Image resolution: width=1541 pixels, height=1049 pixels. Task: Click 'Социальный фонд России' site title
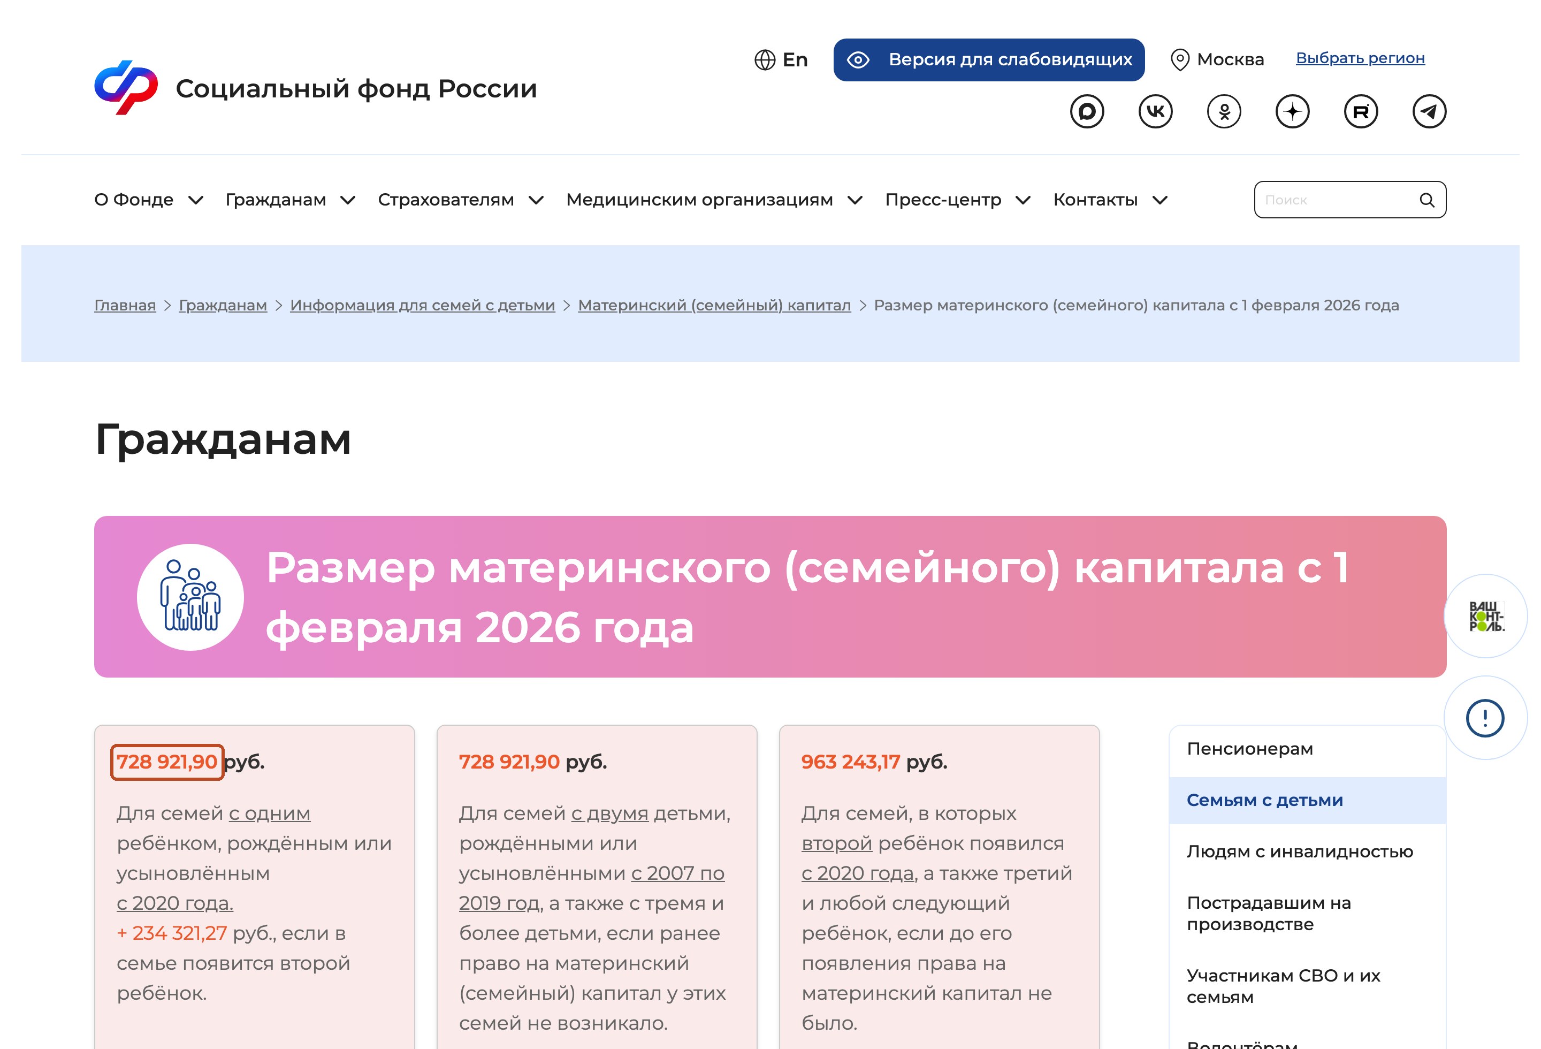pos(356,88)
